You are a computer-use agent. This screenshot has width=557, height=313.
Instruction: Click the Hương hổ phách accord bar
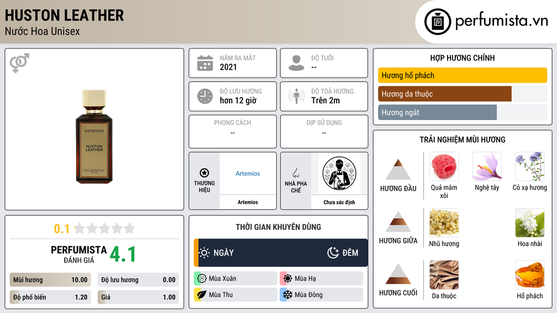[x=462, y=75]
